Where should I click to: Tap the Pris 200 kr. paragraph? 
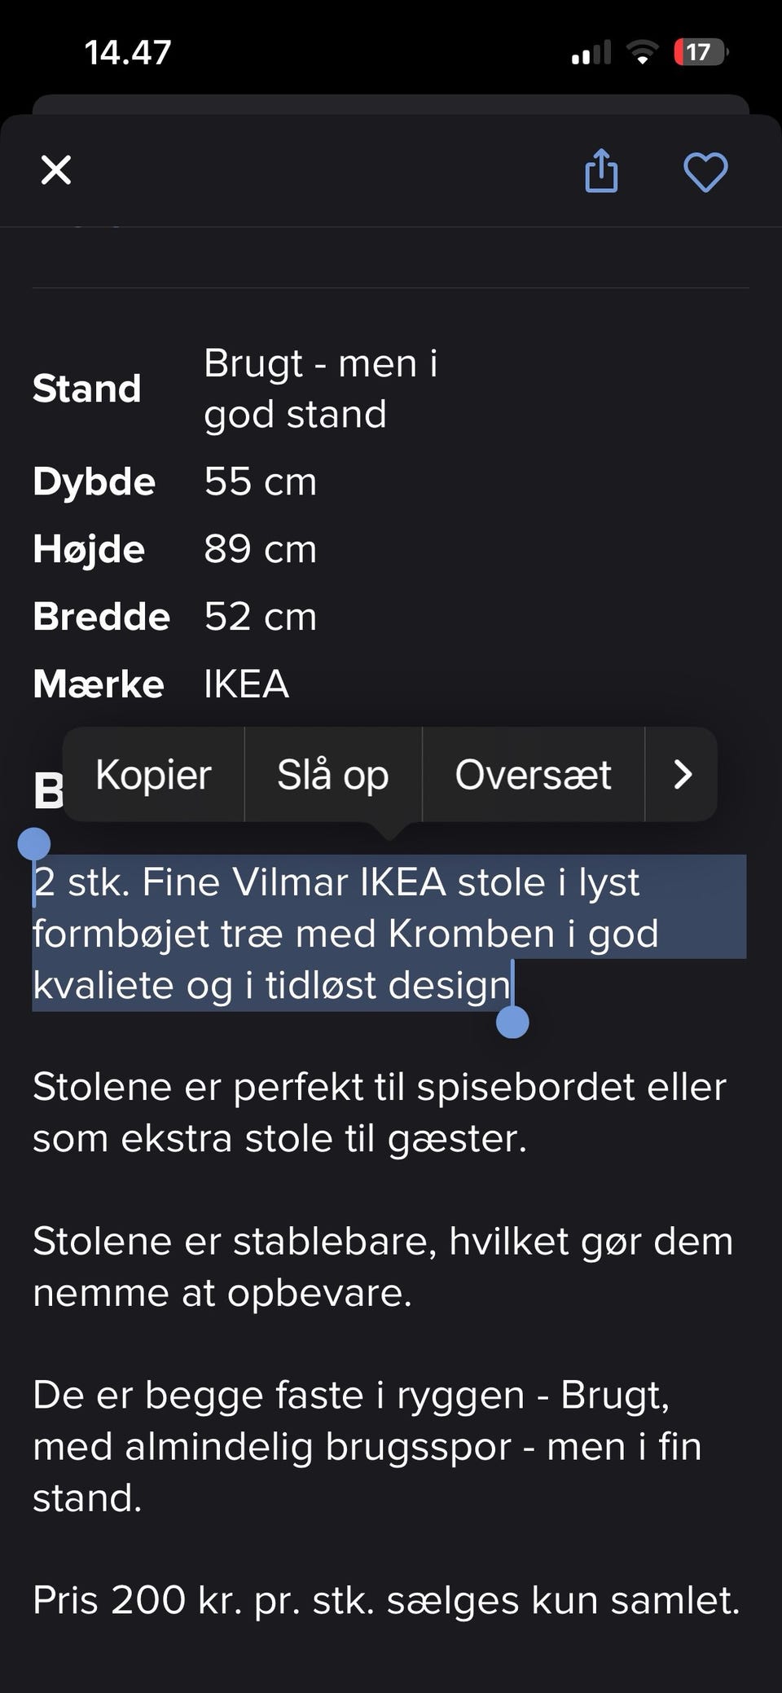[385, 1600]
